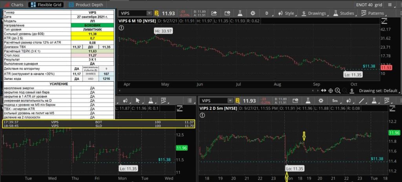
Task: Click the zoom in magnifier below top chart
Action: pos(338,90)
